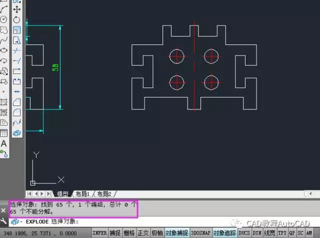Activate the Hatch tool
Screen dimensions: 320x238
(3, 102)
